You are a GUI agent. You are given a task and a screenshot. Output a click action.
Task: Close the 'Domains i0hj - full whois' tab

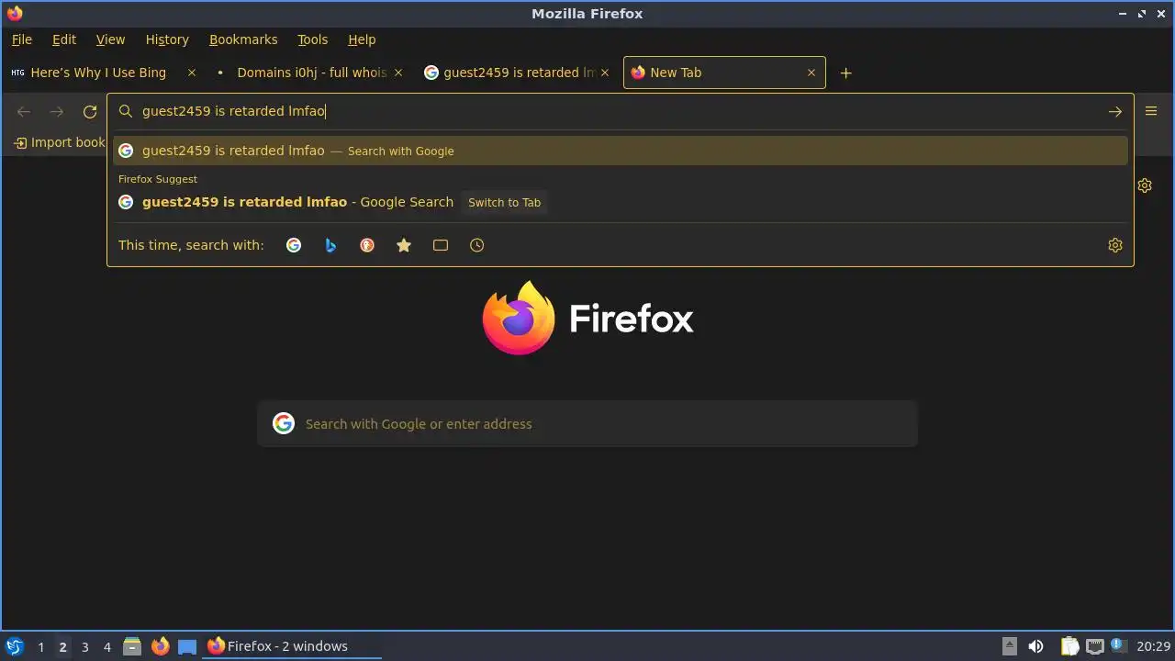tap(398, 73)
